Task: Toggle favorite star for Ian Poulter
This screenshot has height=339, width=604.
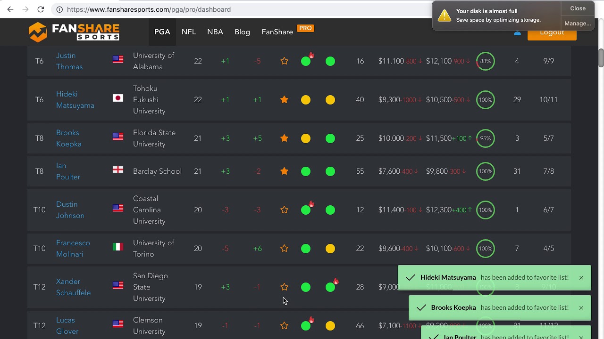Action: (x=284, y=171)
